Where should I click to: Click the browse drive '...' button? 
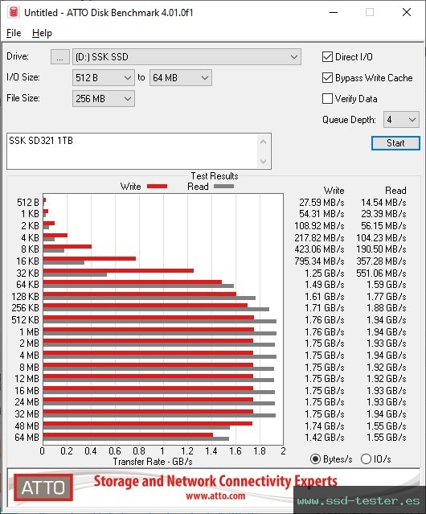tap(60, 57)
